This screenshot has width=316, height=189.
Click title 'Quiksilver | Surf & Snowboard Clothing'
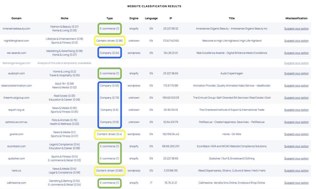click(x=231, y=158)
